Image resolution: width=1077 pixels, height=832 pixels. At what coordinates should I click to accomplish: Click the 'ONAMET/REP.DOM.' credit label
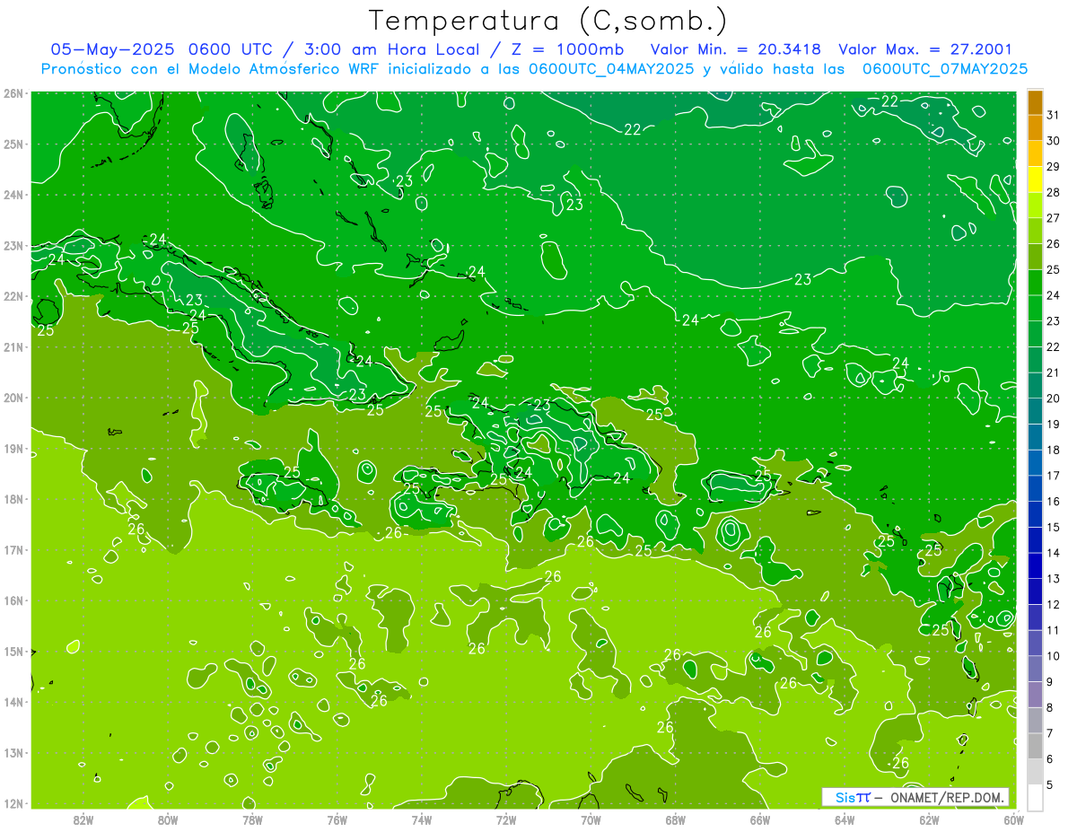point(946,797)
